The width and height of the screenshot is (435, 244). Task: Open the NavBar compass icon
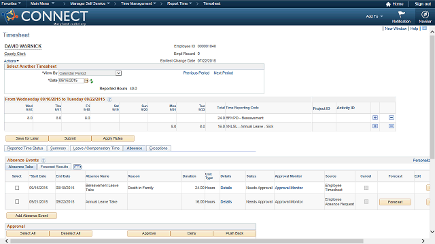tap(425, 14)
